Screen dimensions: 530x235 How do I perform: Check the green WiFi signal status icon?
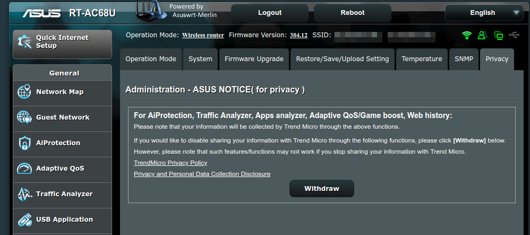tap(467, 35)
